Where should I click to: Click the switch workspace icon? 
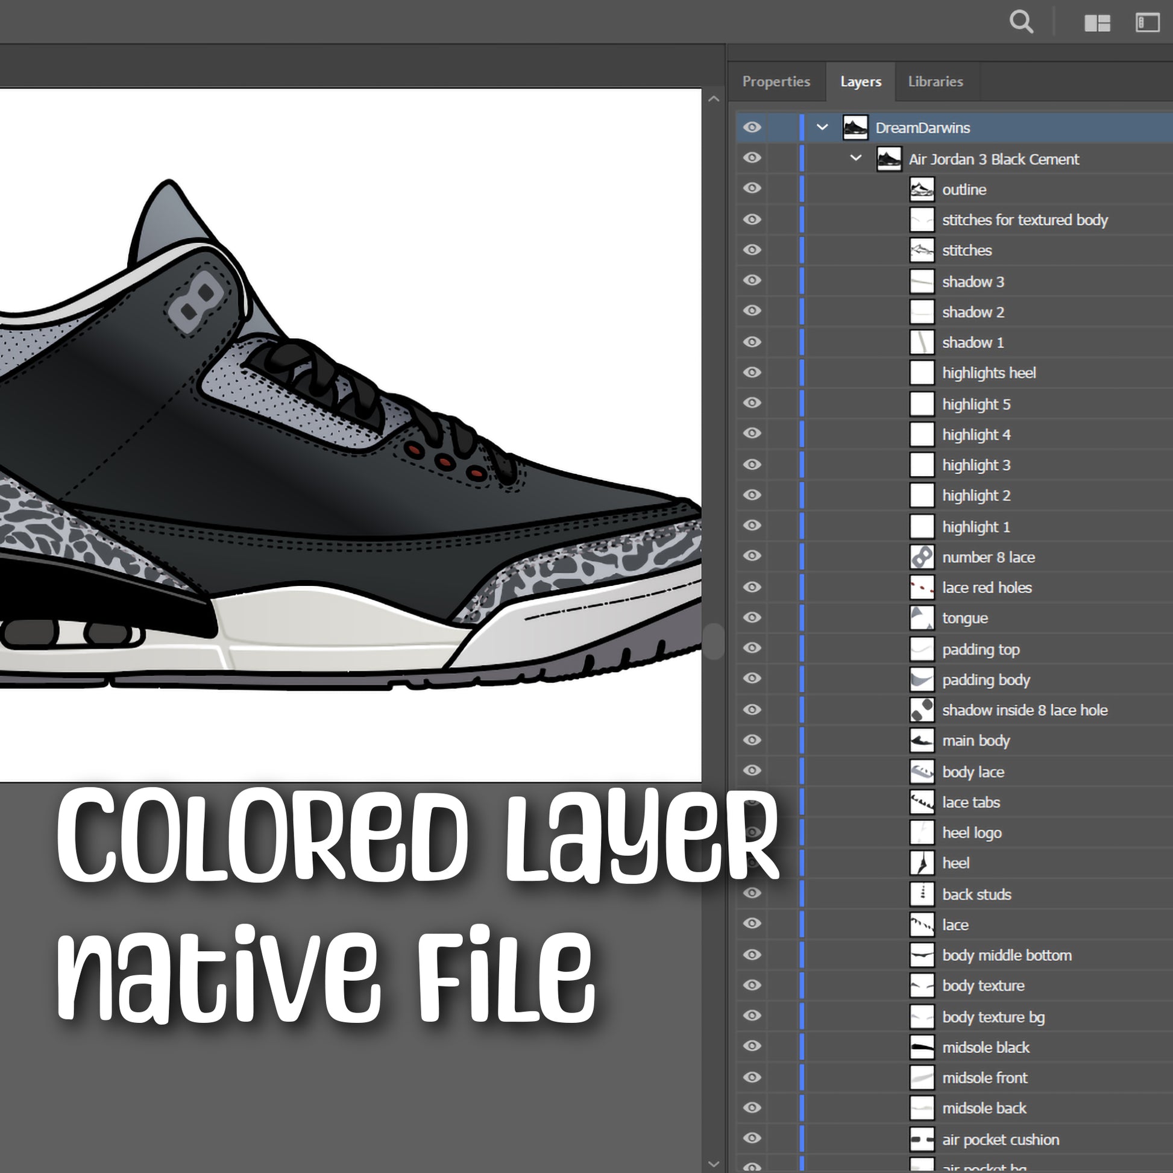[1147, 22]
